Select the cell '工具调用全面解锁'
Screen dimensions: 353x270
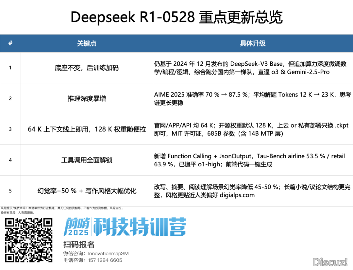point(87,160)
